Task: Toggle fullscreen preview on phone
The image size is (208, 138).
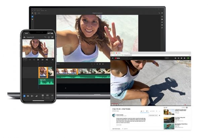Action: (x=53, y=60)
